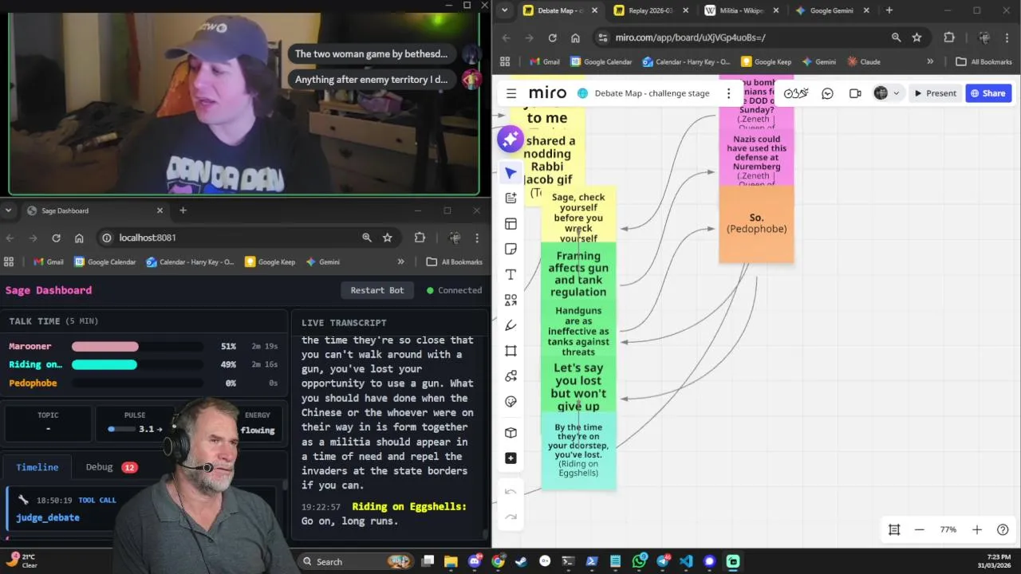This screenshot has width=1021, height=574.
Task: Open more tools plus button in Miro
Action: 510,458
